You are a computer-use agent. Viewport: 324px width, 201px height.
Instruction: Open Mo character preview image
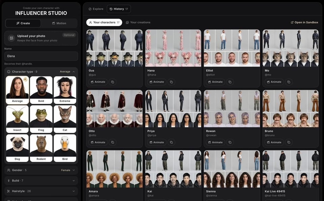click(291, 48)
